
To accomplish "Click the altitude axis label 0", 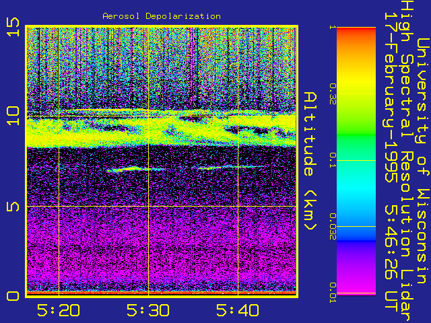I will click(x=13, y=296).
